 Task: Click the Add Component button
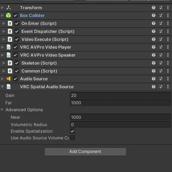[x=85, y=151]
